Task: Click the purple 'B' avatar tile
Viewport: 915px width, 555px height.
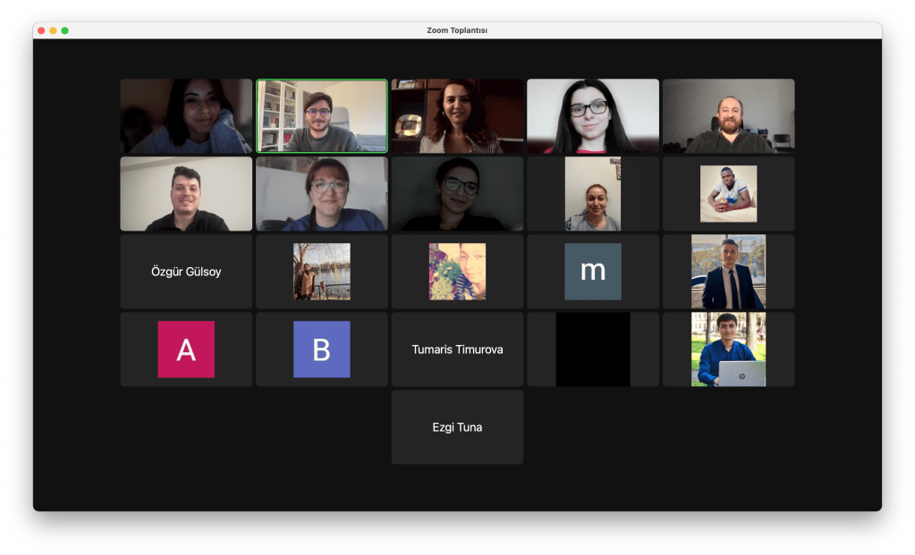Action: 321,349
